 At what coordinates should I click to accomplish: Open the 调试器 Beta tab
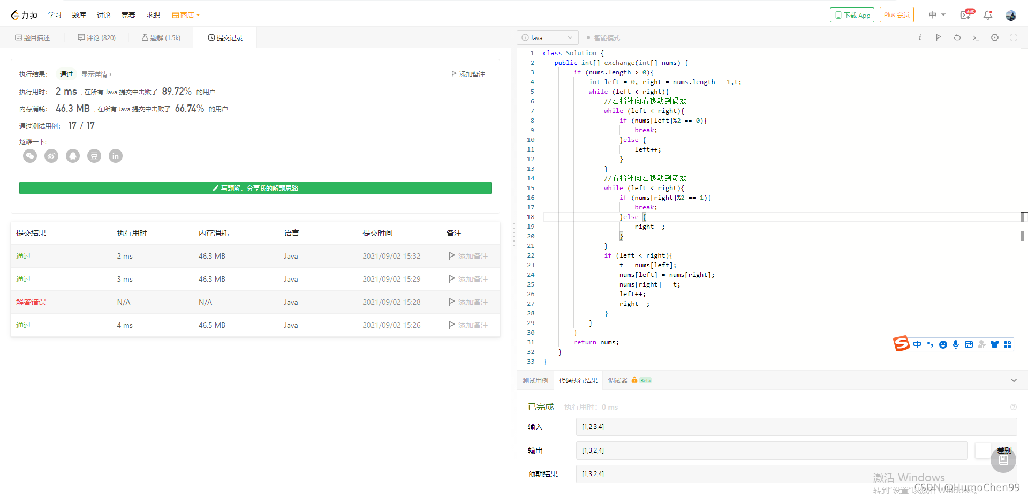coord(629,380)
